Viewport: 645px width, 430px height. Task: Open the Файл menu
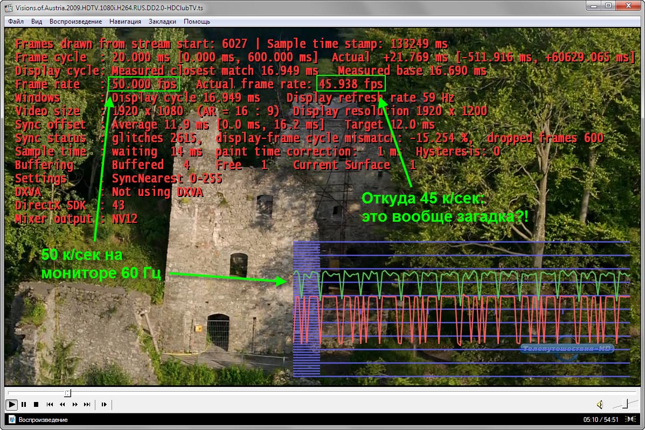[x=16, y=22]
